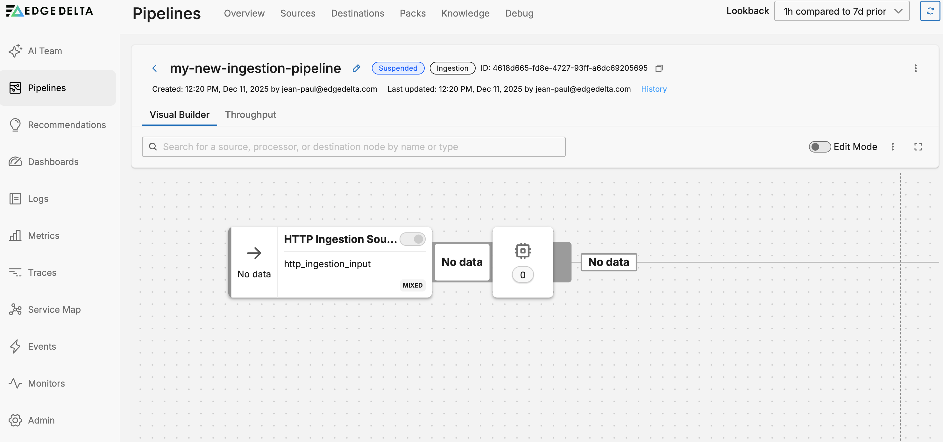This screenshot has height=442, width=943.
Task: Click the Traces icon in the sidebar
Action: point(15,272)
